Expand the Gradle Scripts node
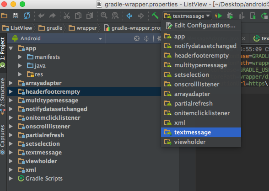The image size is (269, 191). click(11, 179)
